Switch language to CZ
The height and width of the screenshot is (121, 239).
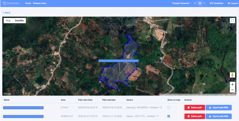click(x=195, y=3)
